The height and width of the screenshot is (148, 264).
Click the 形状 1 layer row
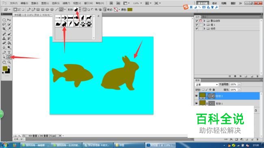click(x=227, y=103)
